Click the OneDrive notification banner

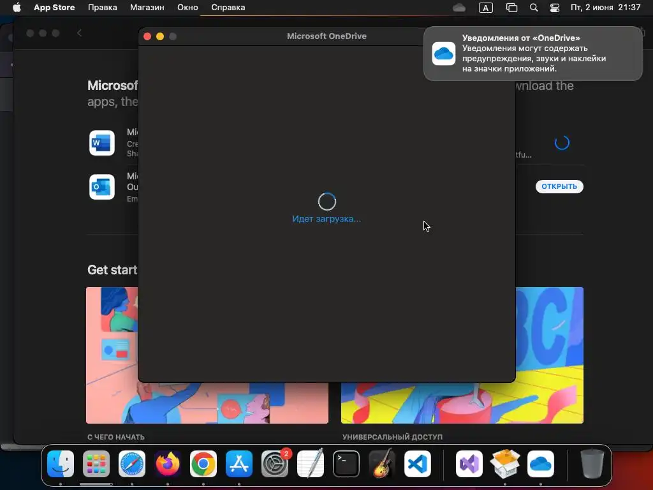(532, 54)
